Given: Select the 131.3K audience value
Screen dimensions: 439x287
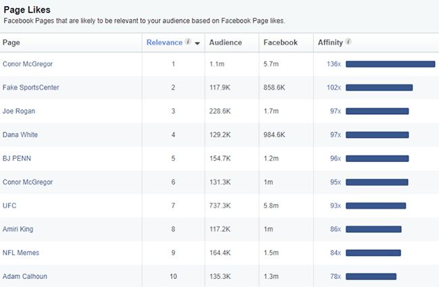Looking at the screenshot, I should click(219, 182).
